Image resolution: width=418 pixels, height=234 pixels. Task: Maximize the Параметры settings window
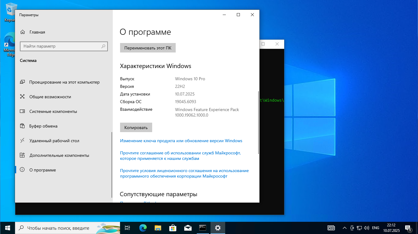238,15
